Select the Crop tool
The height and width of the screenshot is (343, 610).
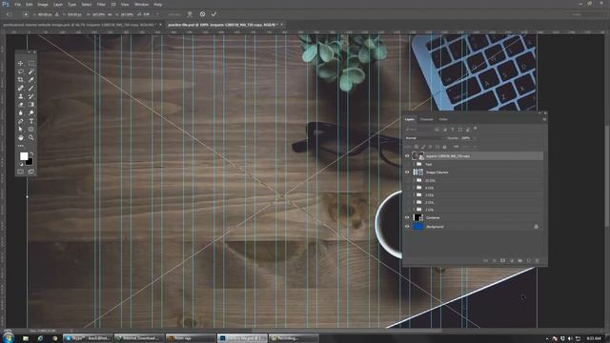(x=21, y=80)
